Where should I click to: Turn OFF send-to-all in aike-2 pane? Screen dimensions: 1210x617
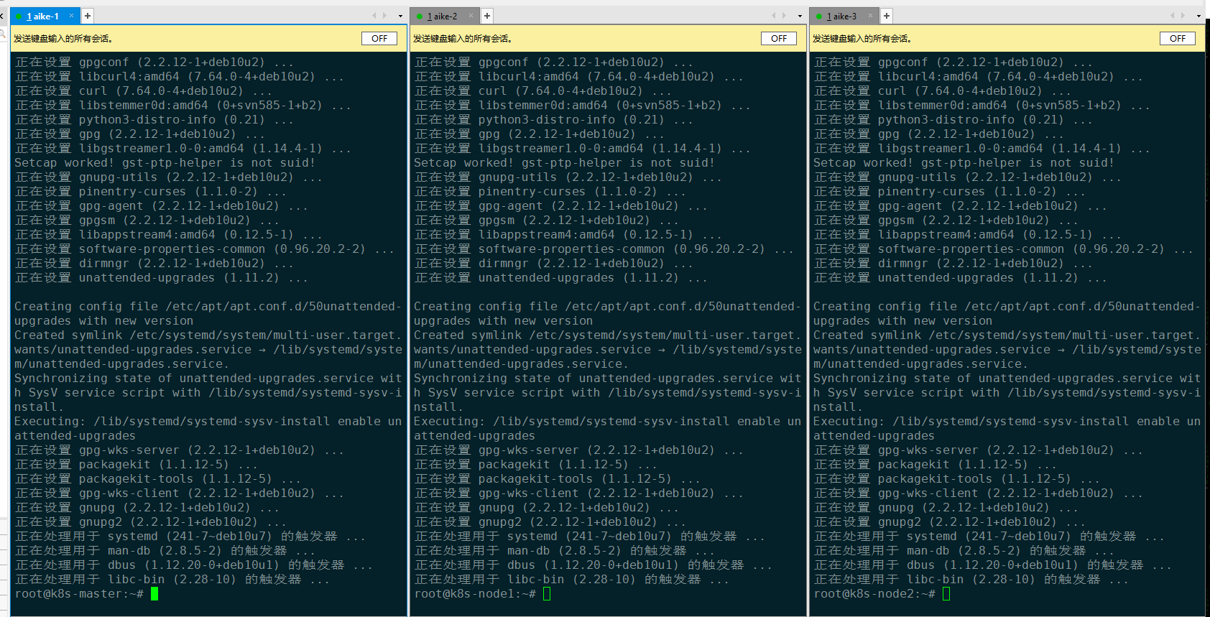coord(779,39)
